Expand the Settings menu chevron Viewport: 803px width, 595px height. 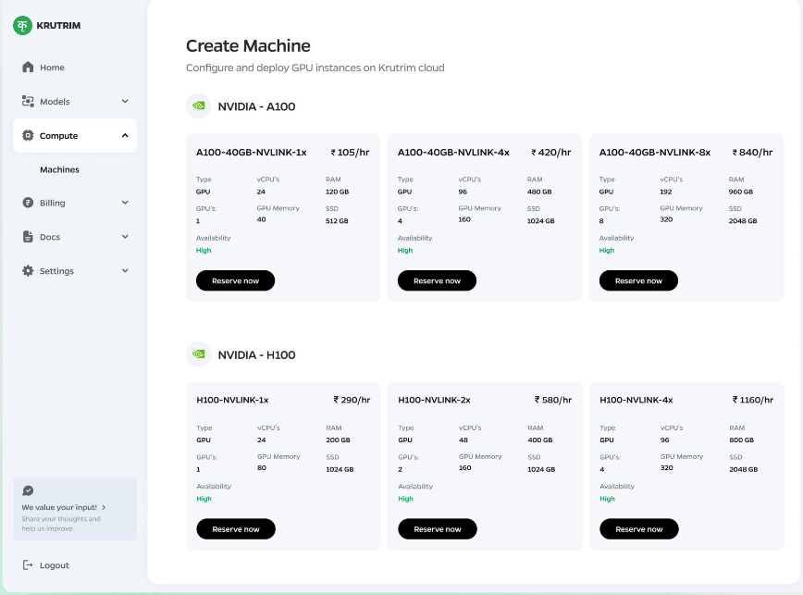[x=125, y=271]
